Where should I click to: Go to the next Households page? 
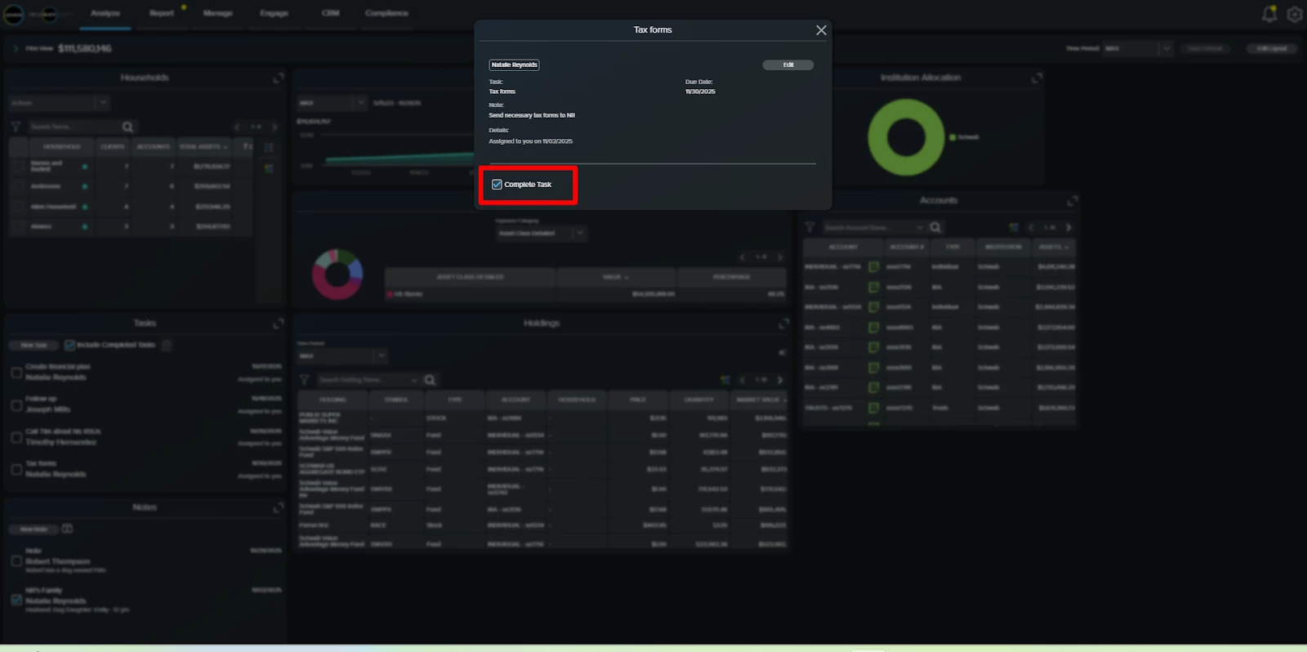(274, 127)
